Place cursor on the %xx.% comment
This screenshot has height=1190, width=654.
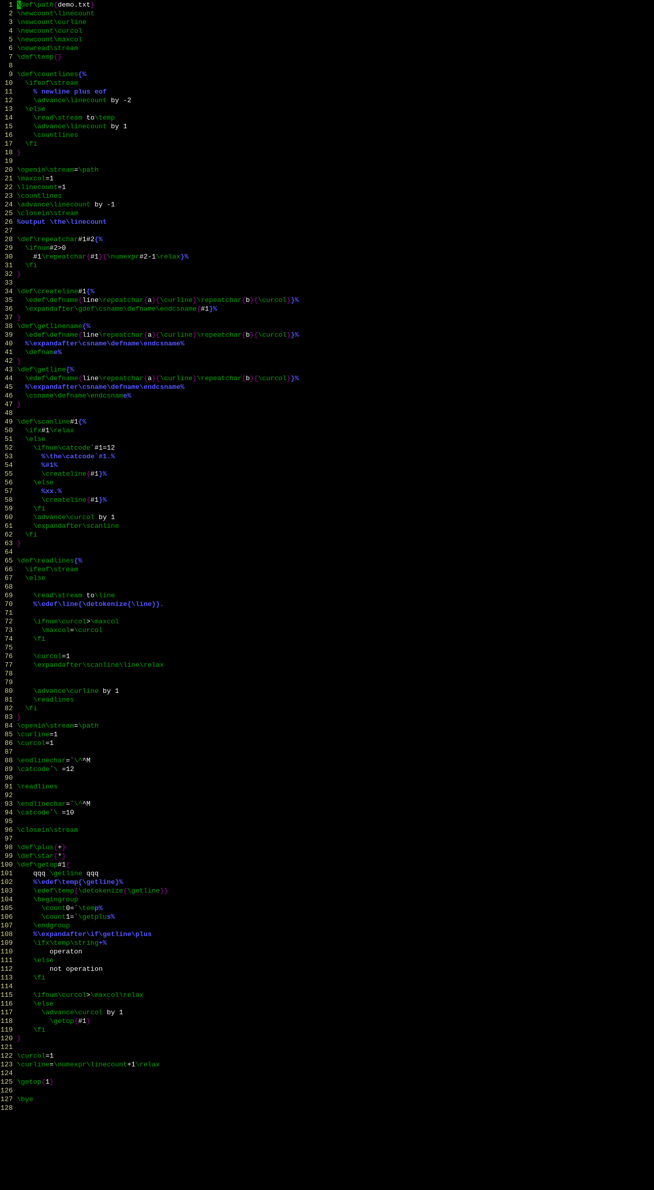52,491
